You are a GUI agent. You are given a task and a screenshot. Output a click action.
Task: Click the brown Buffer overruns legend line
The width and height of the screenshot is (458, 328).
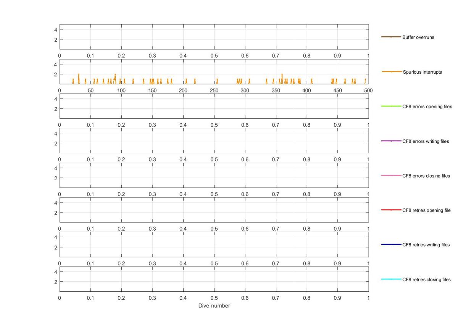click(x=391, y=37)
